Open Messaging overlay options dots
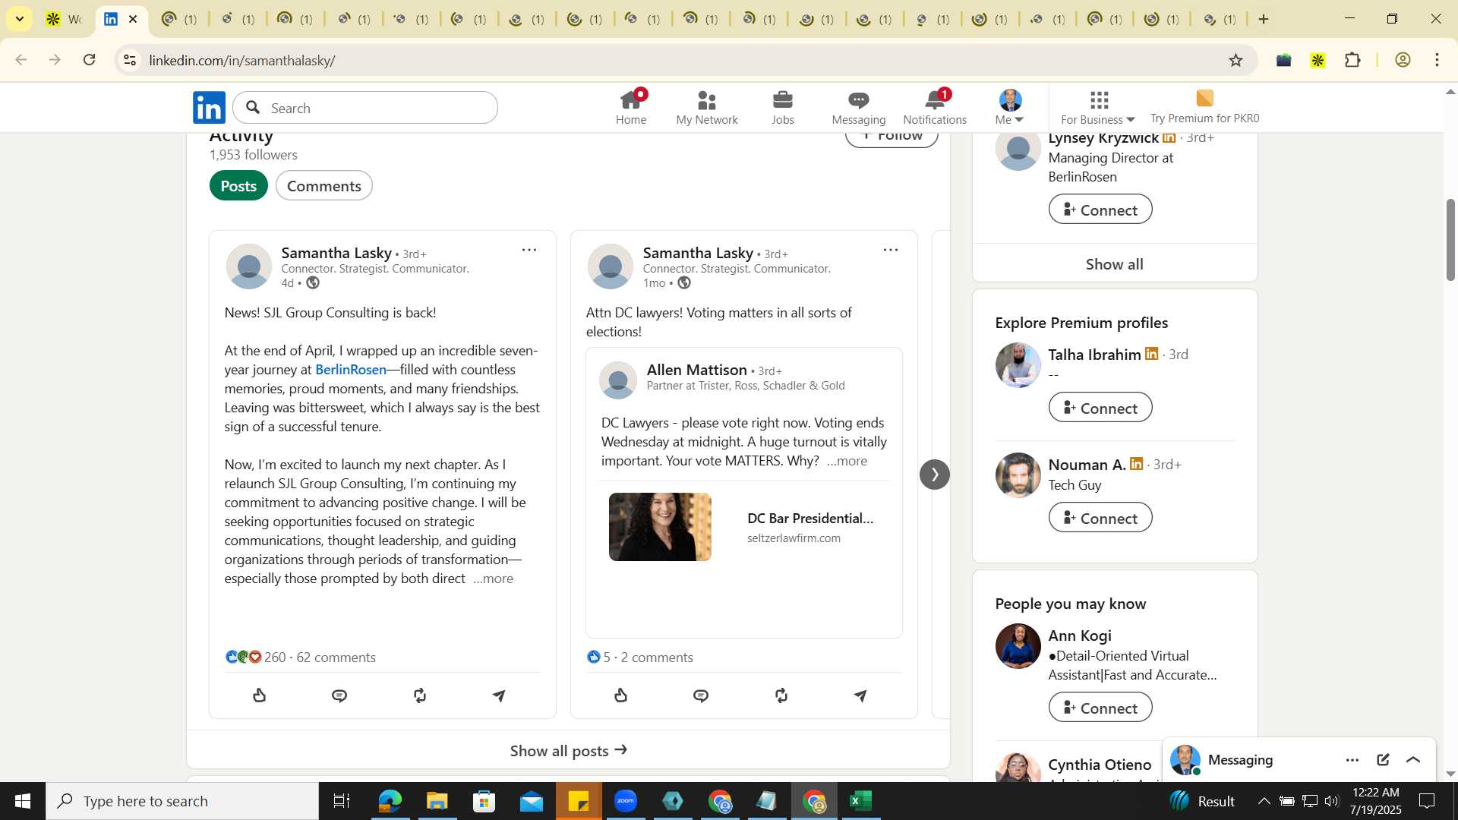 [1352, 760]
